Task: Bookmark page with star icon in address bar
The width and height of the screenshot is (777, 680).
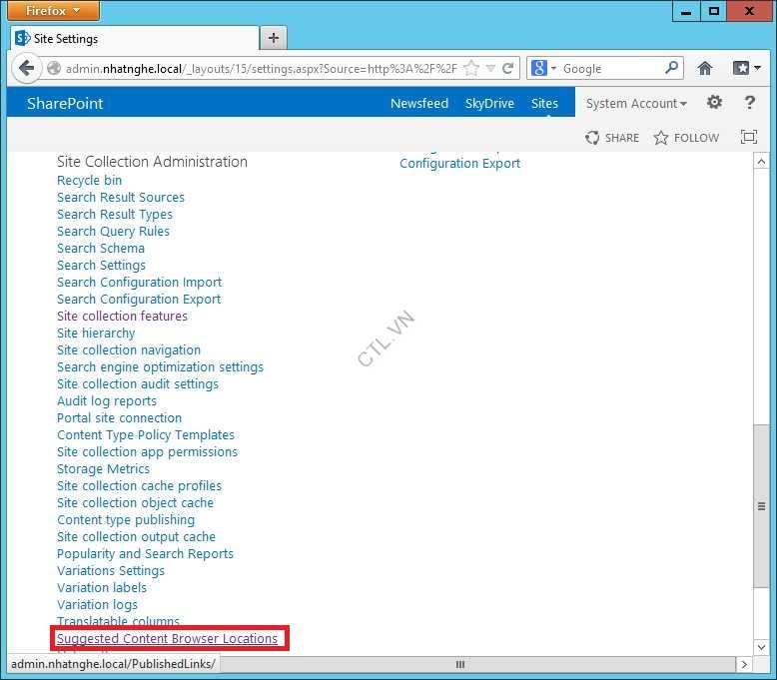Action: point(471,68)
